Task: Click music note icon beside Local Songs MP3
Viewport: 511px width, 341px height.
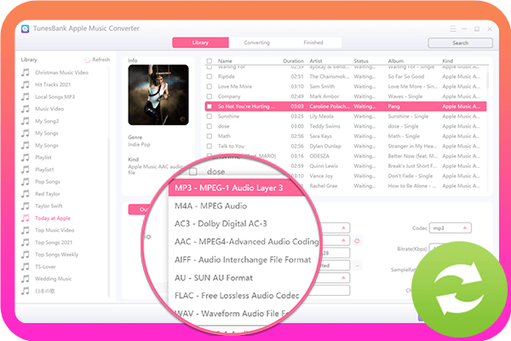Action: (25, 96)
